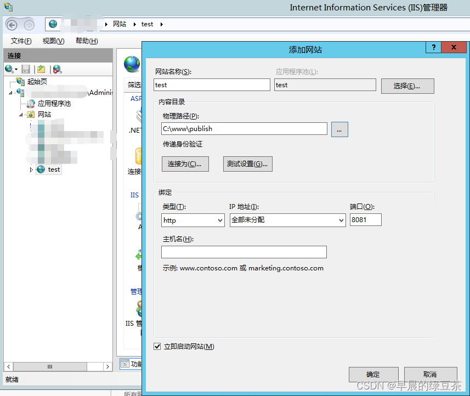Click the IIS Manager globe icon in address bar

coord(53,24)
